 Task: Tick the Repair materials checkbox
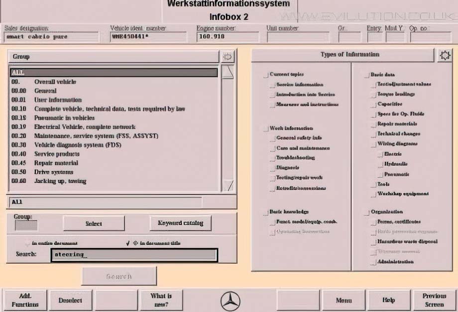click(x=374, y=124)
